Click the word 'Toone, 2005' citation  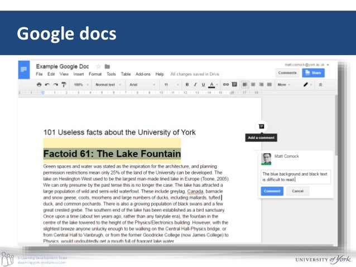click(x=215, y=179)
